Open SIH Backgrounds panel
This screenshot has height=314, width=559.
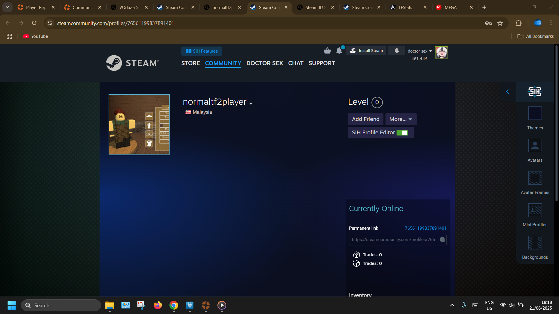(535, 248)
